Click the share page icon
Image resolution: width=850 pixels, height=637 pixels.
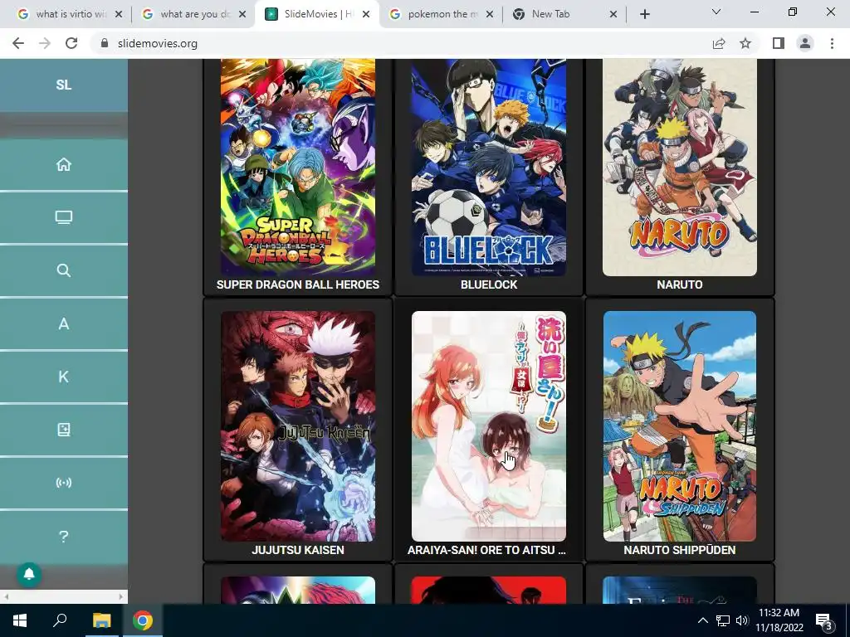719,43
